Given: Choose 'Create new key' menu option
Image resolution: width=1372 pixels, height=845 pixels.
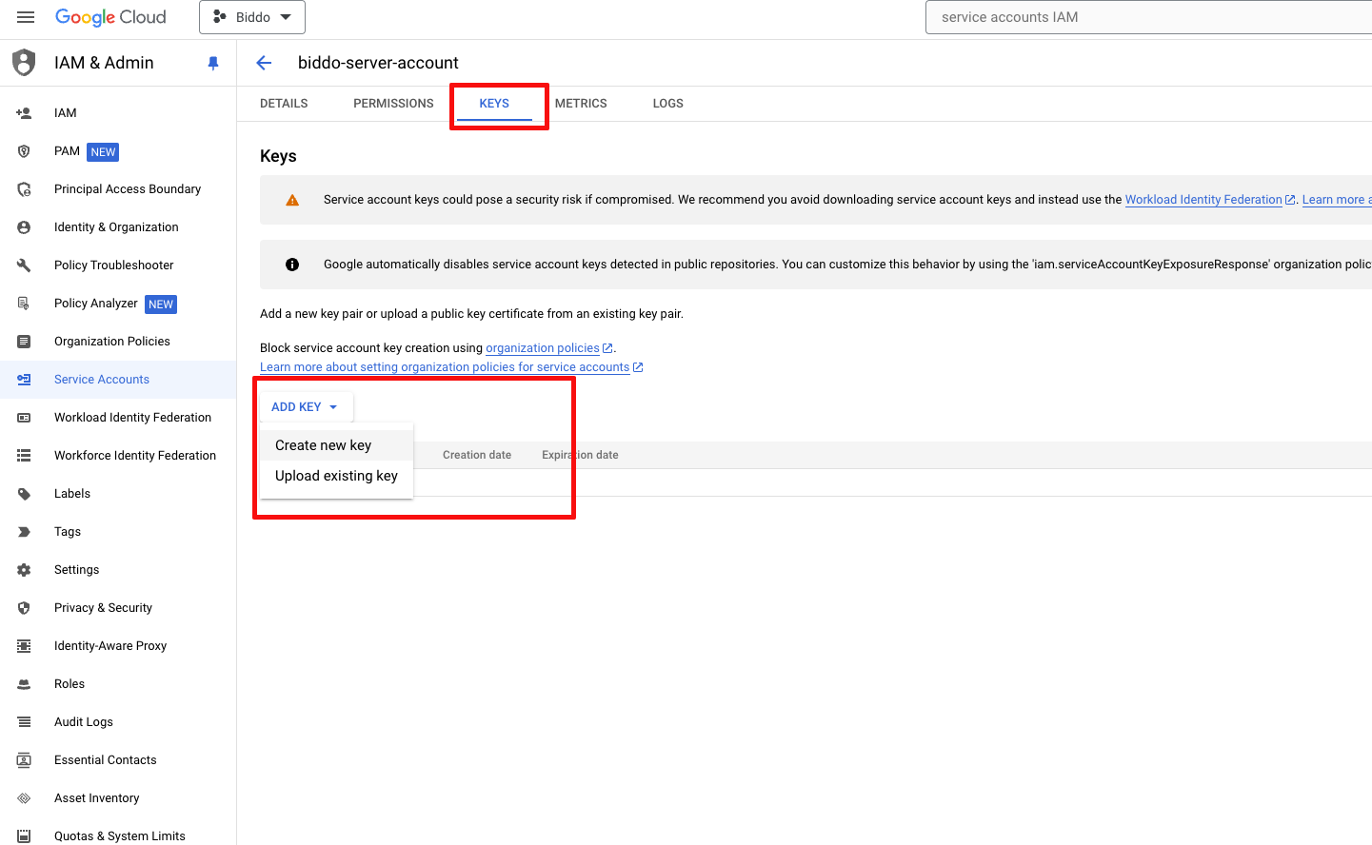Looking at the screenshot, I should [336, 445].
